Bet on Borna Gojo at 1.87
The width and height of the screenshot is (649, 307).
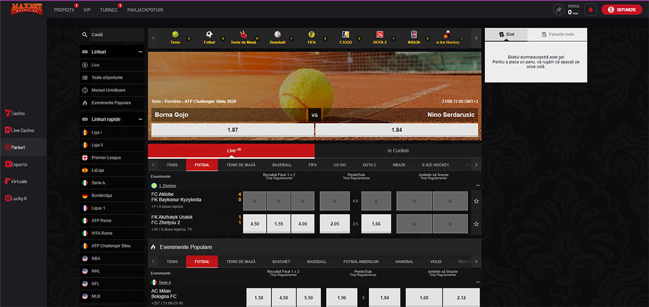[233, 130]
